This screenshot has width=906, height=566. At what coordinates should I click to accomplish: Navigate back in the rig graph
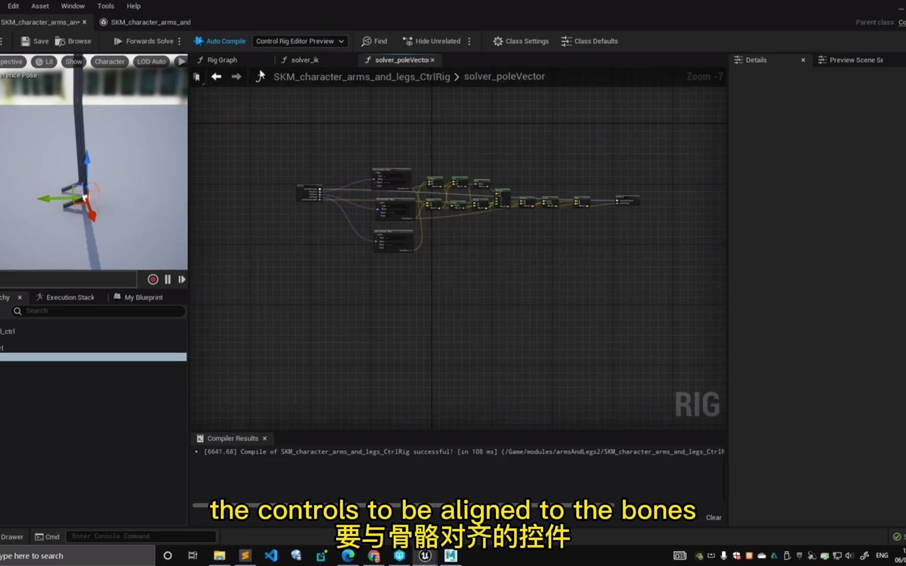[x=217, y=77]
